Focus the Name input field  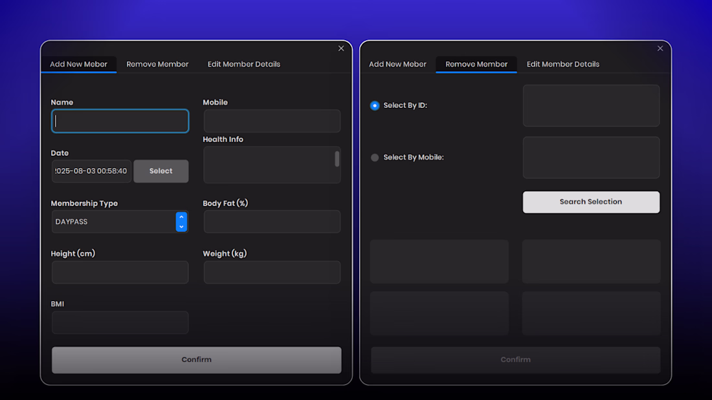120,121
